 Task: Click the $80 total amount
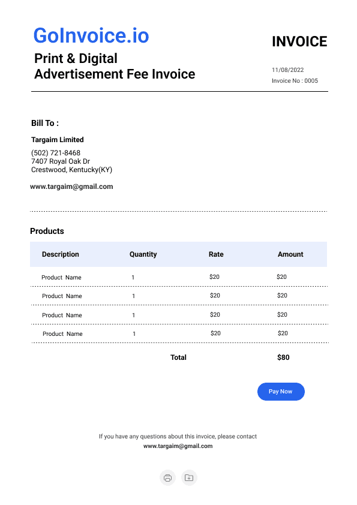[283, 357]
